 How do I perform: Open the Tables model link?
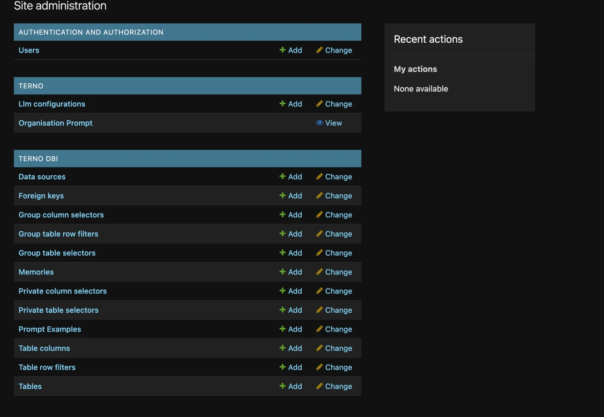(x=30, y=386)
